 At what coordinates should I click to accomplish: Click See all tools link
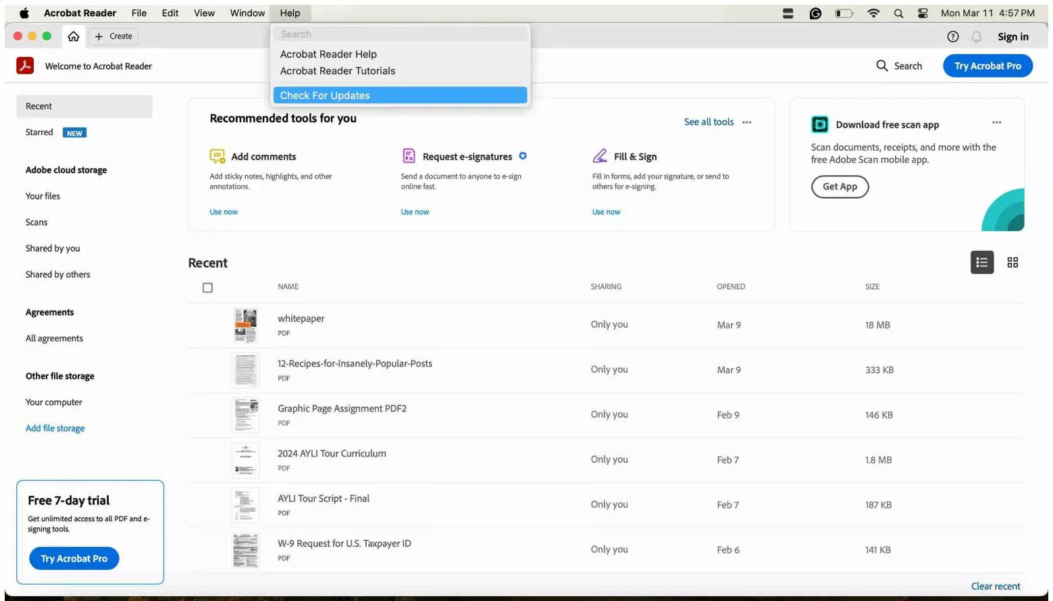click(x=709, y=122)
